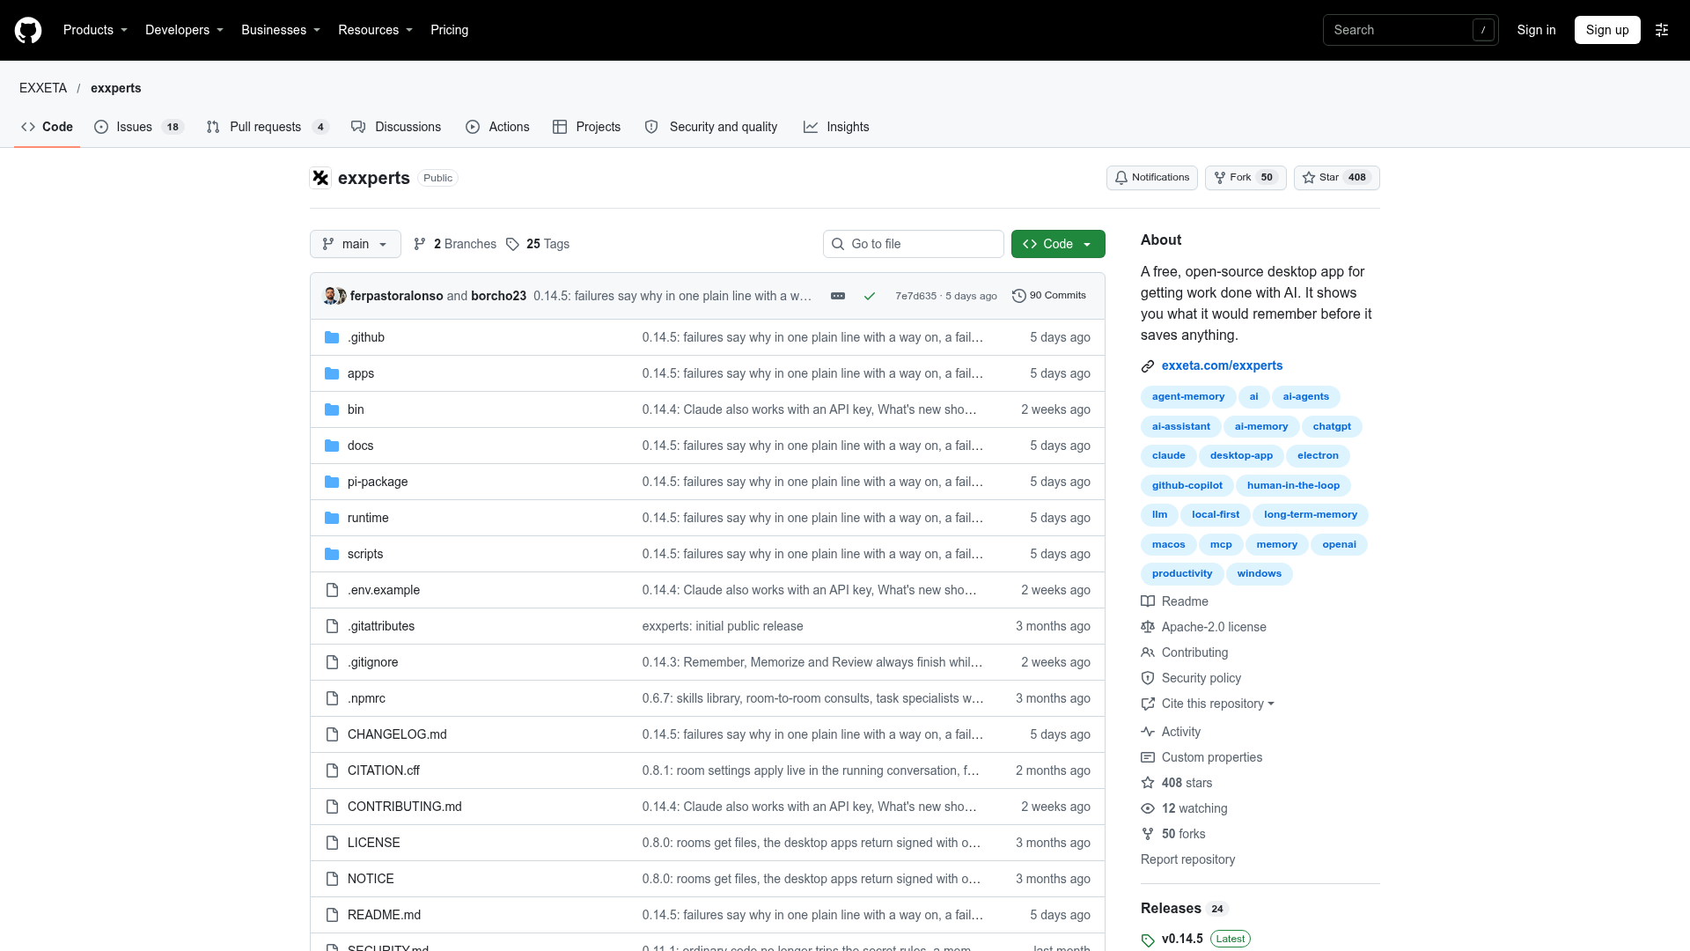Click the fork icon in Fork button
This screenshot has height=951, width=1690.
coord(1220,178)
